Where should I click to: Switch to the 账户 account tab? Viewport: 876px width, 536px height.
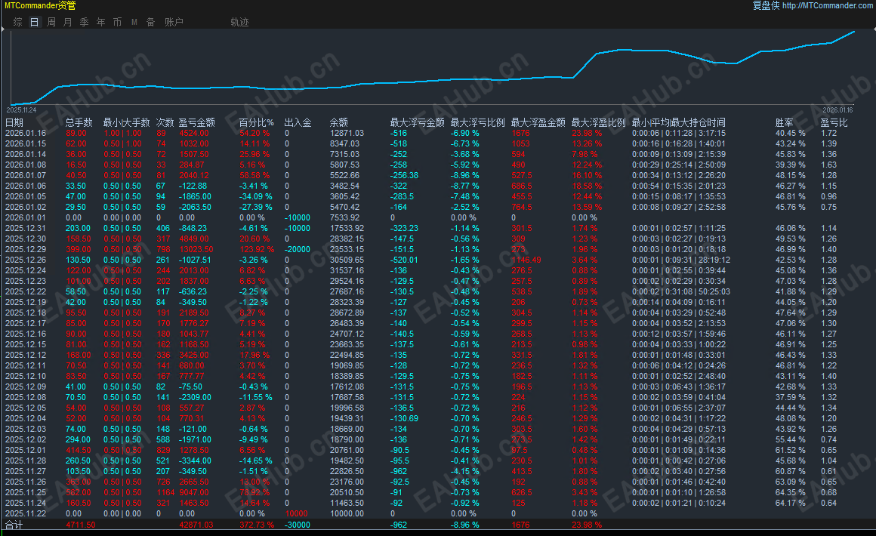point(174,22)
